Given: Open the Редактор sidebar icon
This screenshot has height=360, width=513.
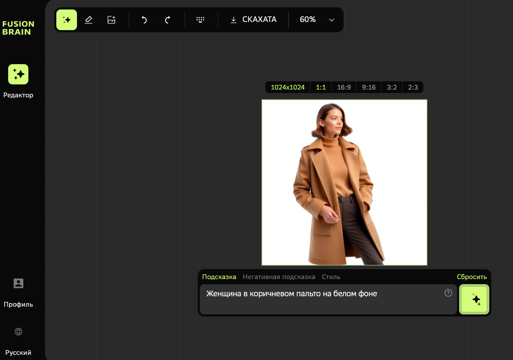Looking at the screenshot, I should coord(18,74).
